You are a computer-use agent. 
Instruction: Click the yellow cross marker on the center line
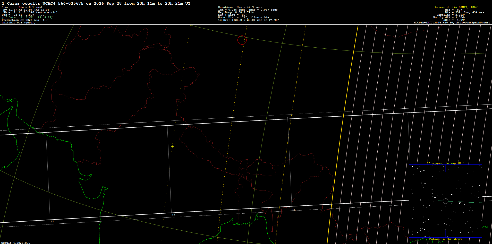click(x=172, y=146)
